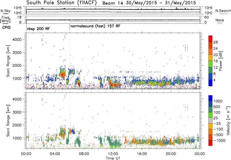The width and height of the screenshot is (231, 160).
Task: Click the 'N.Sky' legend label
Action: [5, 11]
